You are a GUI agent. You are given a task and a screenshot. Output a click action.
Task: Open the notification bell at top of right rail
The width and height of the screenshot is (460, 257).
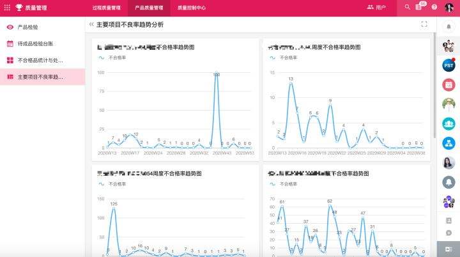448,27
